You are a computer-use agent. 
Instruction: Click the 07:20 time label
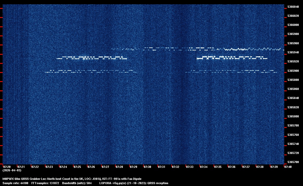(7, 167)
